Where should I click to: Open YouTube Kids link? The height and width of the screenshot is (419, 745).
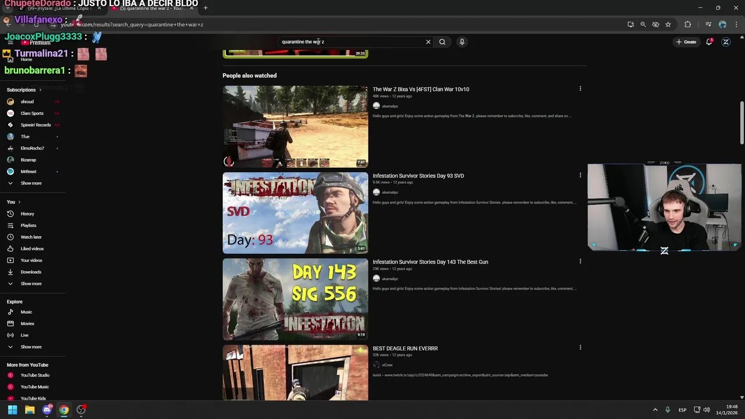(32, 399)
